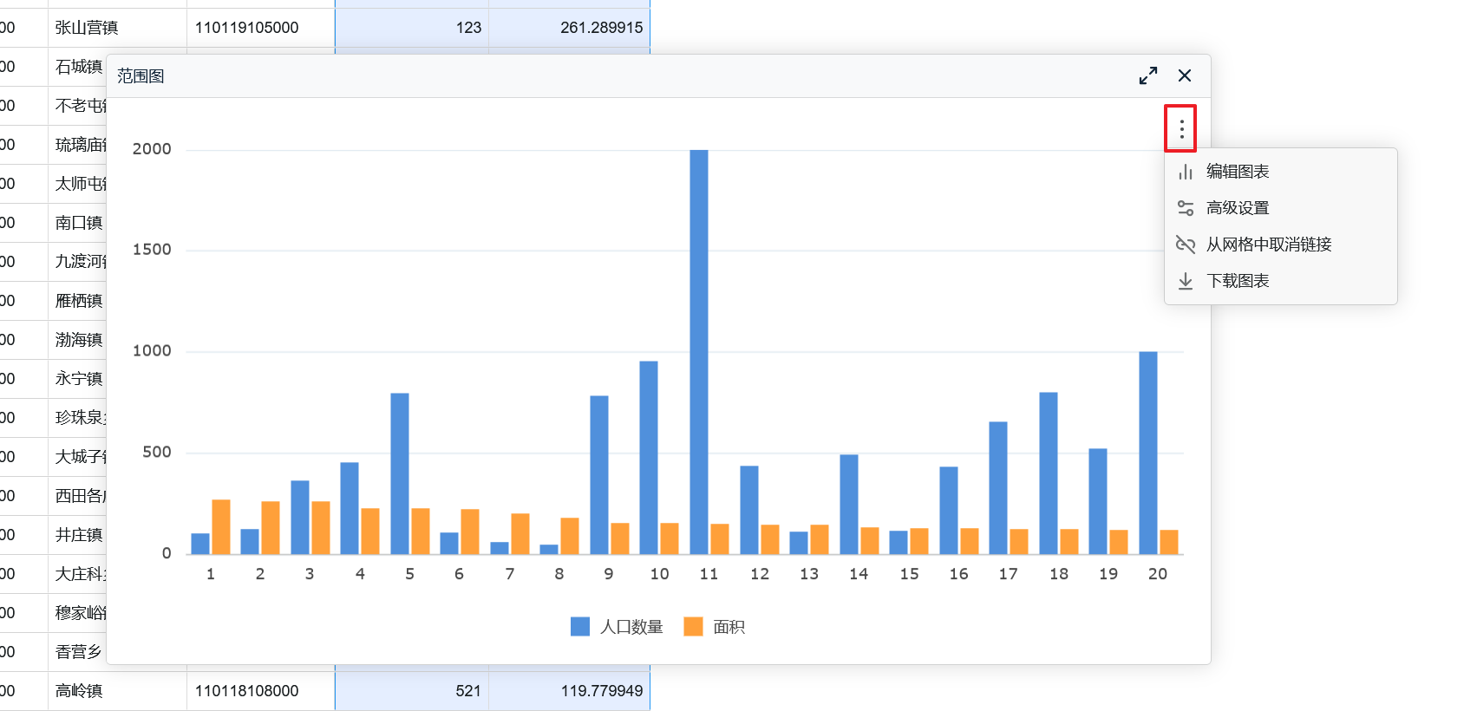Open the chart's three-dot options menu
This screenshot has height=711, width=1477.
pos(1180,129)
